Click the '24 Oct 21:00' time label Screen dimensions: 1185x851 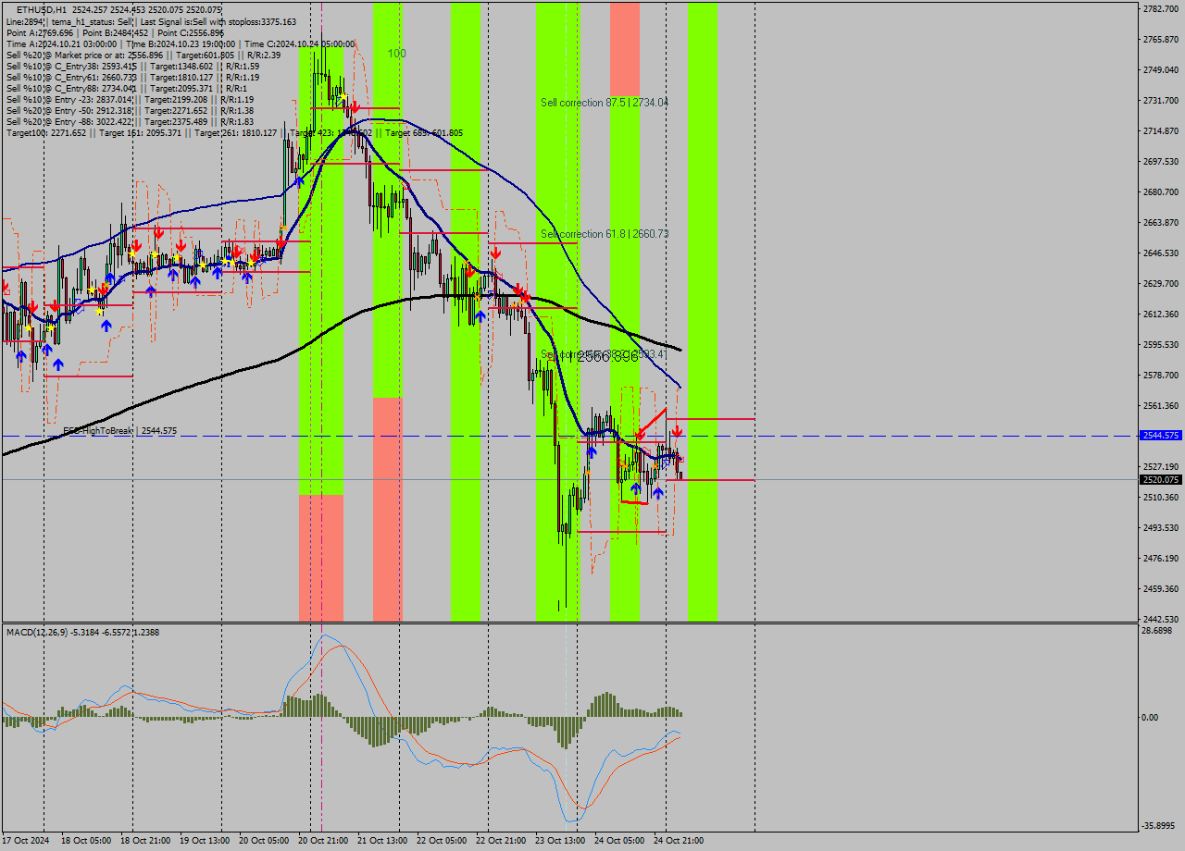click(678, 841)
